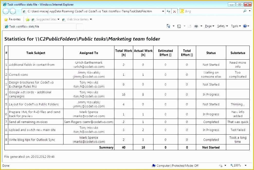Click the Read Mail icon

189,26
